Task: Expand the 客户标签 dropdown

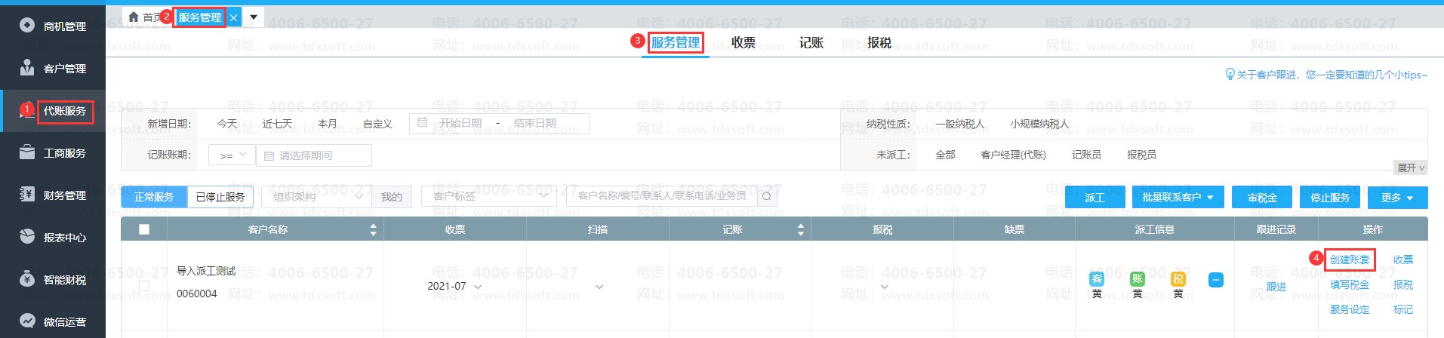Action: pyautogui.click(x=489, y=196)
